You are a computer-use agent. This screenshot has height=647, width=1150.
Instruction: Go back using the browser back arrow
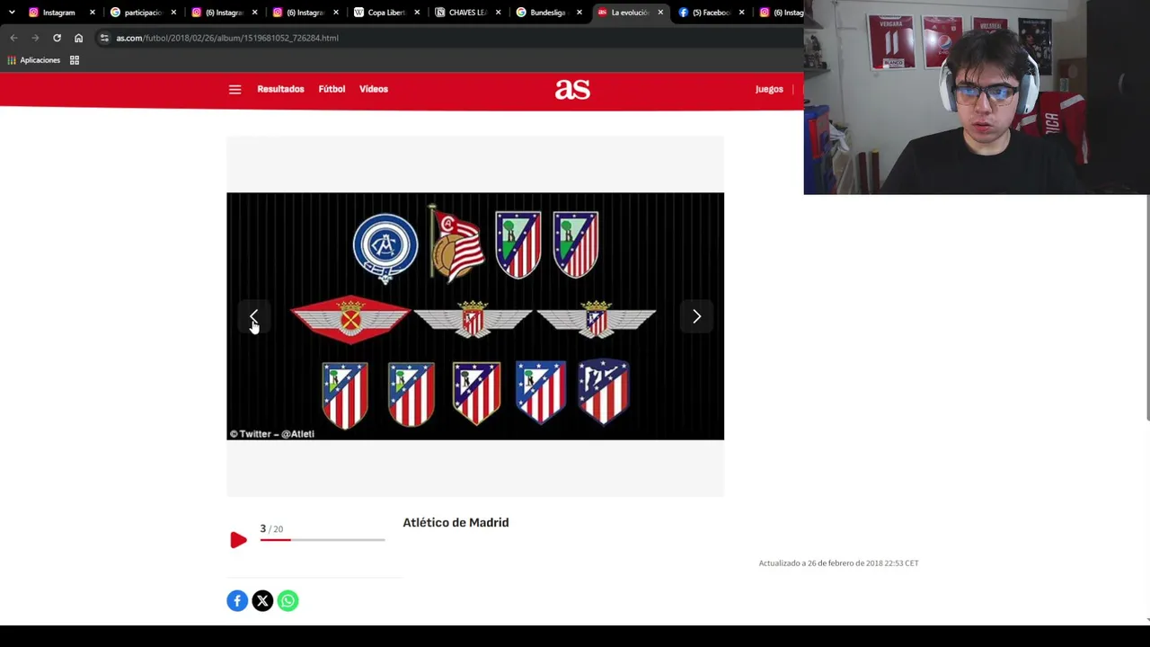point(13,38)
